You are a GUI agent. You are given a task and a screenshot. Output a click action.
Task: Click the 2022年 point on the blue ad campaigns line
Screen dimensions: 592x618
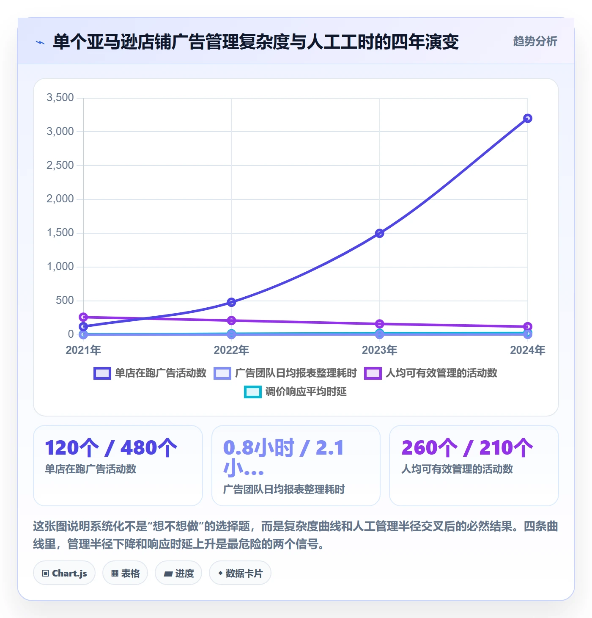(x=231, y=302)
